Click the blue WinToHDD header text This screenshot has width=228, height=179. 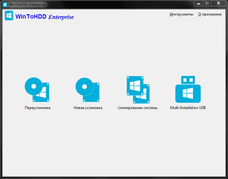click(x=31, y=16)
